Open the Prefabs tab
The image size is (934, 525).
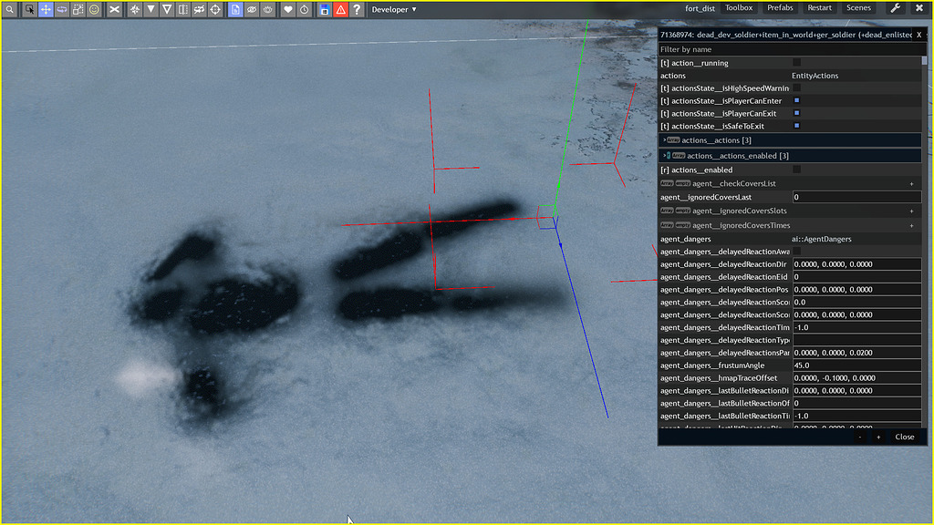780,8
